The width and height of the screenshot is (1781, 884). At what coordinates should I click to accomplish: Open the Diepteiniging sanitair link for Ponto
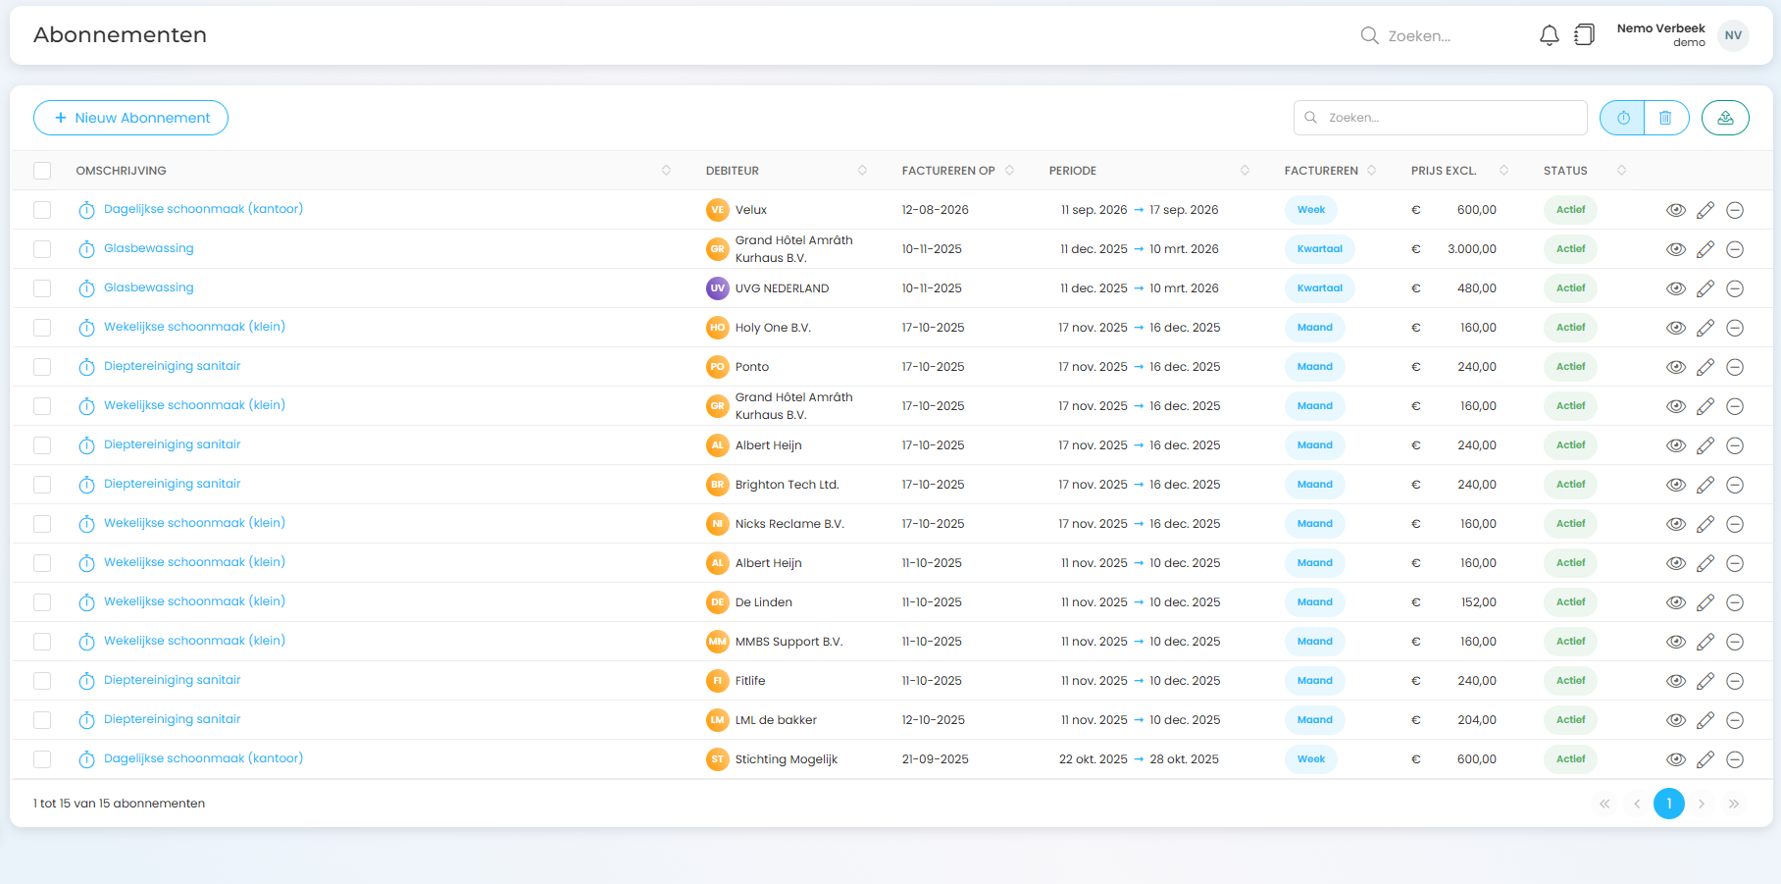point(172,366)
